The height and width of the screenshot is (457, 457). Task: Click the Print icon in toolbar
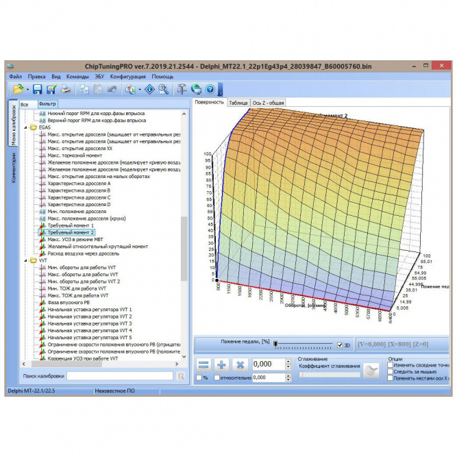pos(66,89)
